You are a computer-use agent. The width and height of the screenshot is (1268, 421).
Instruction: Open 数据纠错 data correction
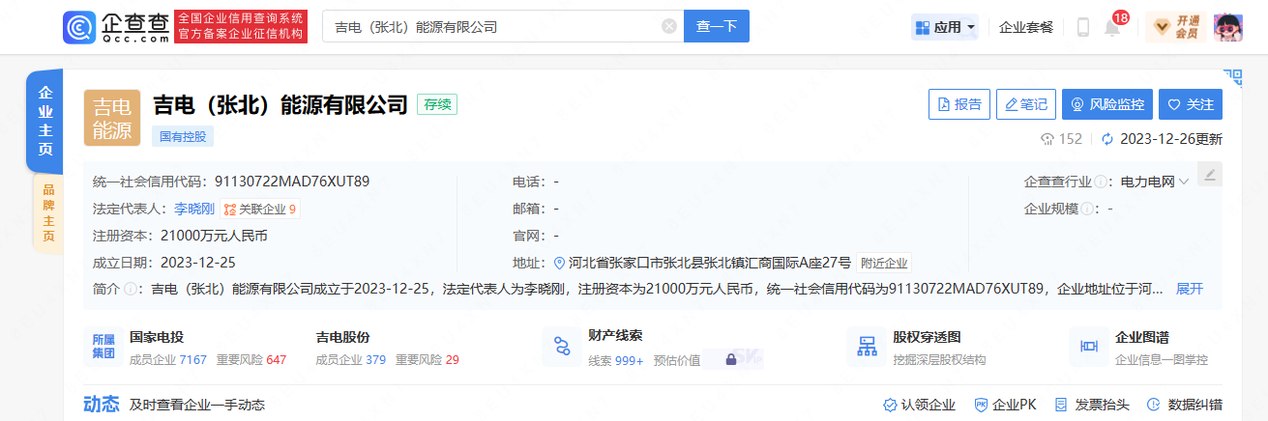tap(1185, 405)
